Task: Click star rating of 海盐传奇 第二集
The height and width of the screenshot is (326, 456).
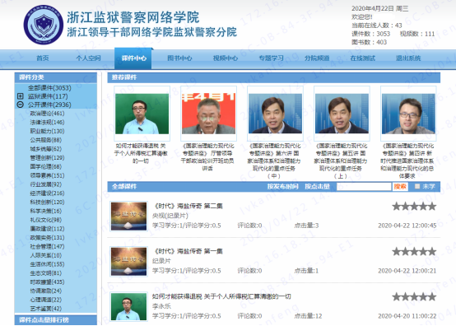Action: pos(414,207)
